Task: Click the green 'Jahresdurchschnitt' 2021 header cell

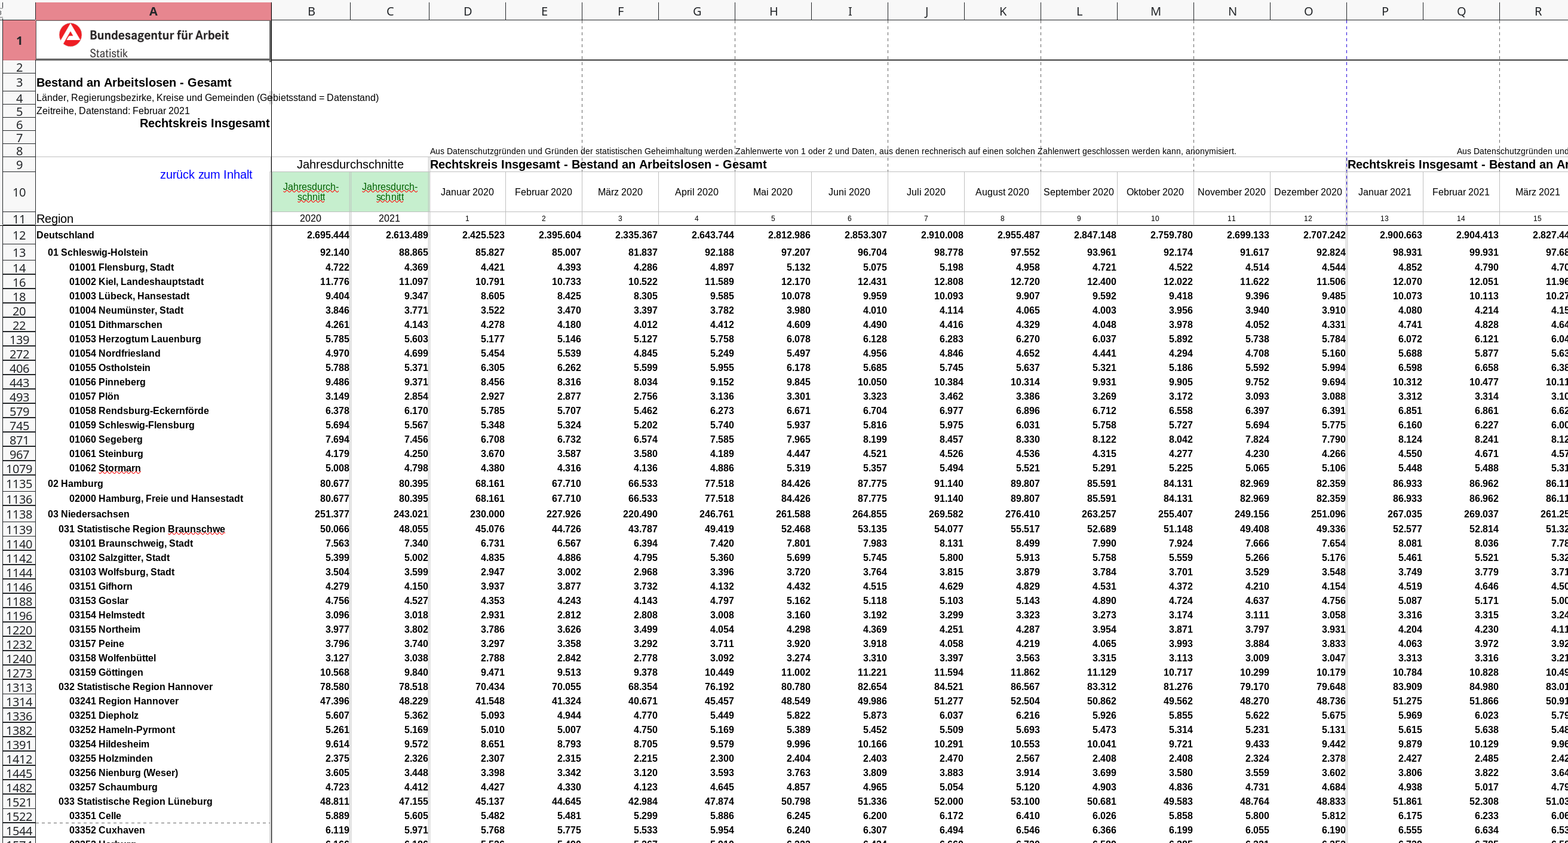Action: point(389,192)
